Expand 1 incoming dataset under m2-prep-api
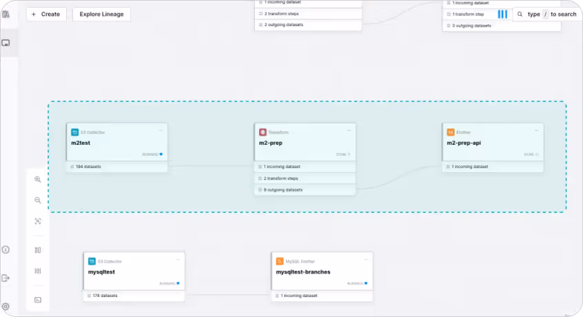Screen dimensions: 583x317 (493, 167)
